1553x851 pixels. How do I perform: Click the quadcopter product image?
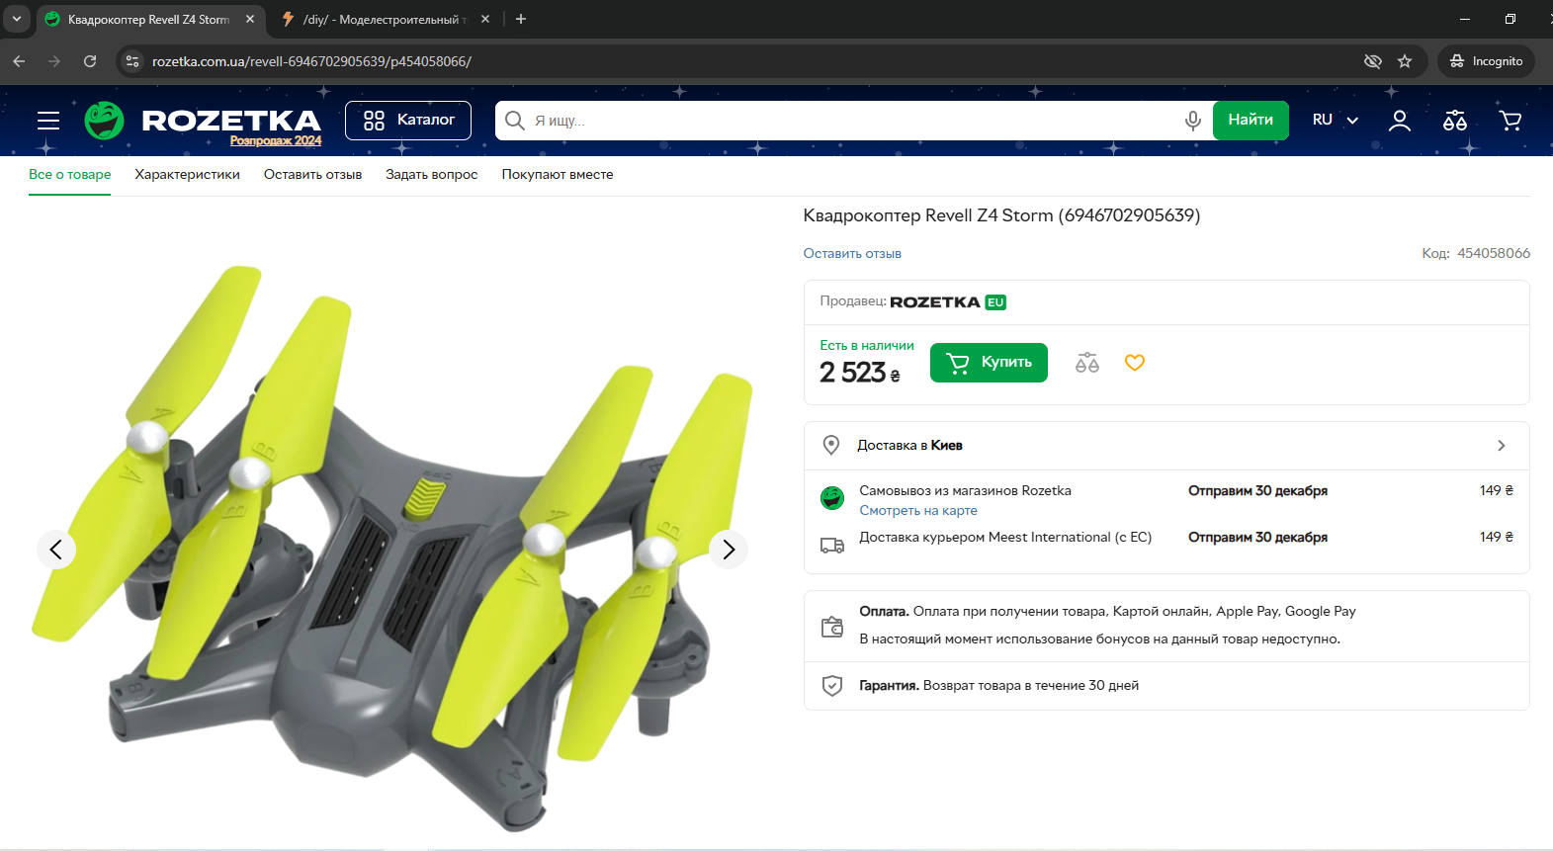click(392, 550)
